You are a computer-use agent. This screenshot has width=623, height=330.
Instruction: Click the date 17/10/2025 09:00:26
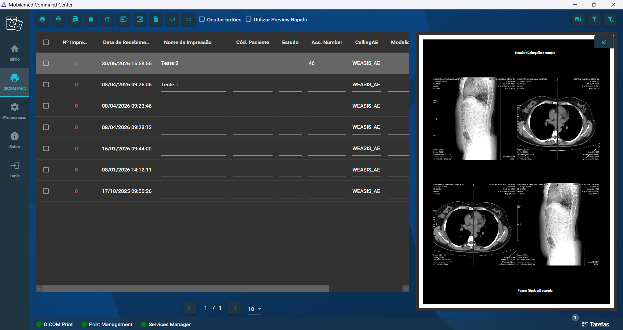tap(127, 191)
